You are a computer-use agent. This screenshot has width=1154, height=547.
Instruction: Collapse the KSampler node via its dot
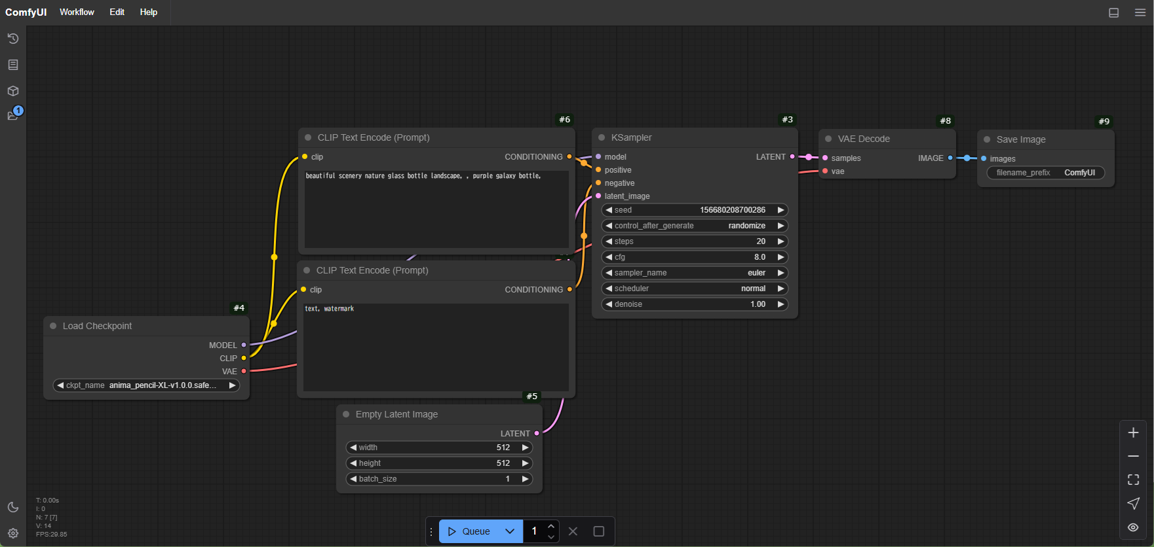[x=602, y=137]
